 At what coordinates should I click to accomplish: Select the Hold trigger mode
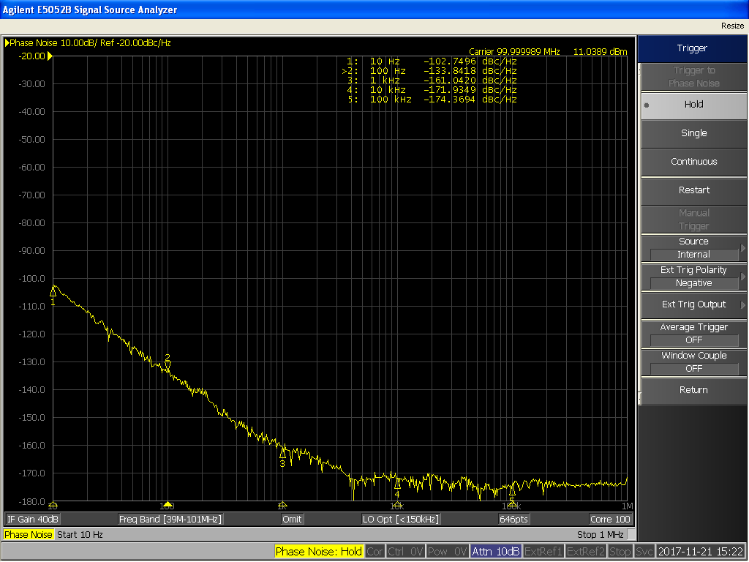click(693, 105)
